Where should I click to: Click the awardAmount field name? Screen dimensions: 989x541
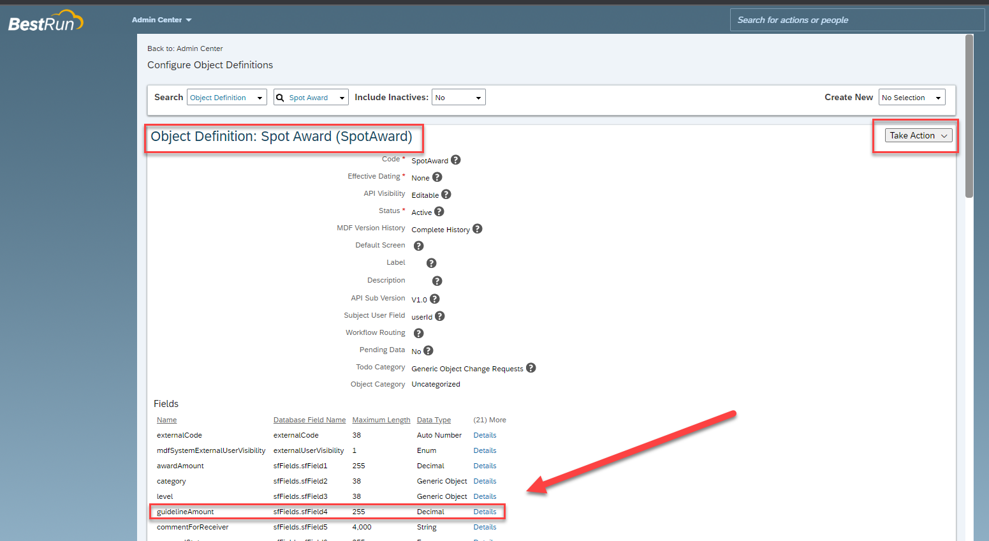point(180,466)
